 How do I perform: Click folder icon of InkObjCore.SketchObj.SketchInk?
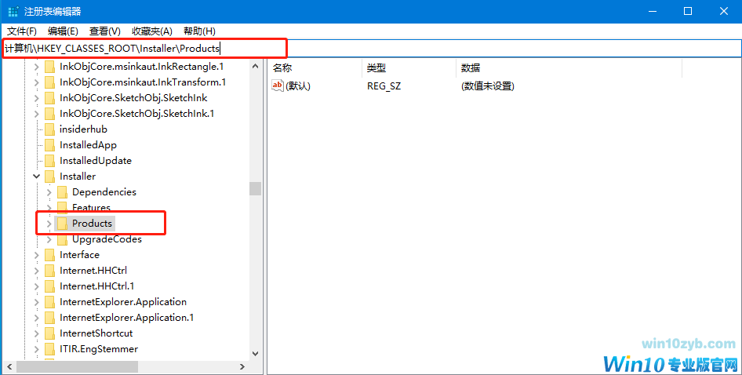tap(49, 98)
